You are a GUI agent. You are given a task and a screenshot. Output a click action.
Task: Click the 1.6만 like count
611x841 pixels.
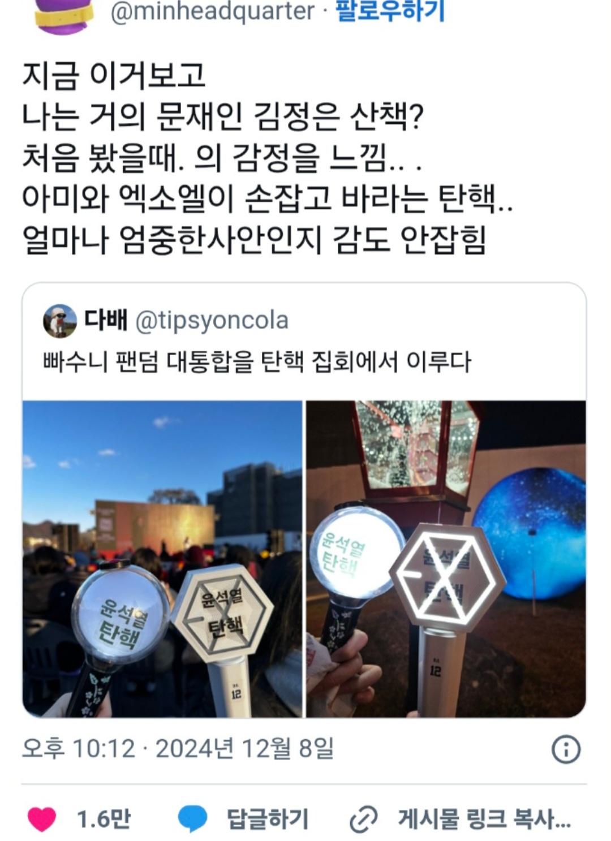pos(104,818)
